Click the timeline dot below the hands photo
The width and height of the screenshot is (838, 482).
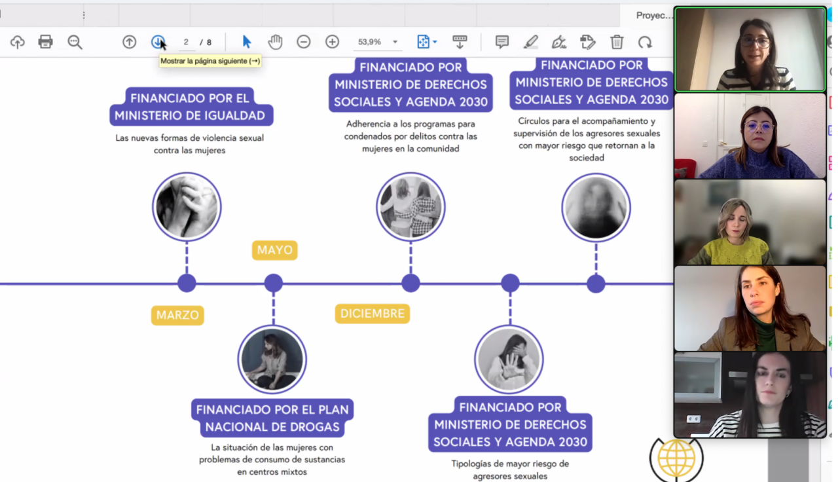click(x=187, y=283)
